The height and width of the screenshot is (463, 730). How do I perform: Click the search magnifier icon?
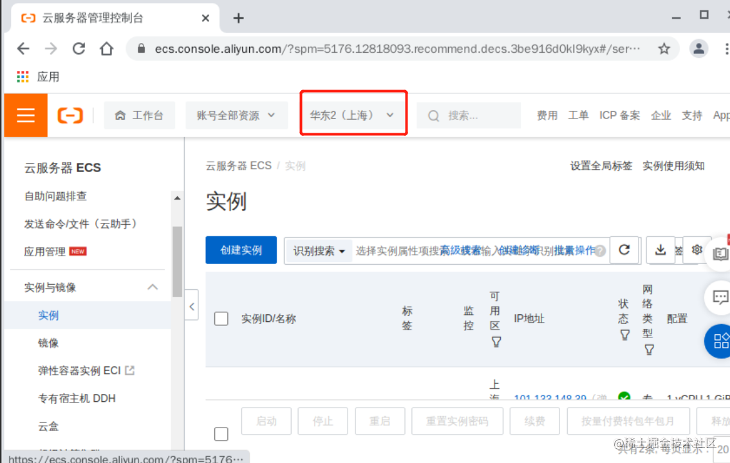[433, 115]
